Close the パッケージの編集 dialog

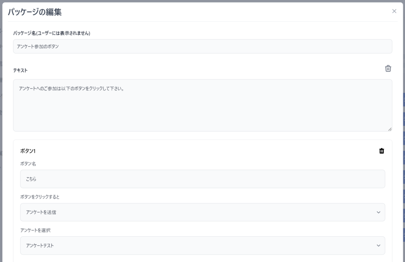(x=394, y=11)
